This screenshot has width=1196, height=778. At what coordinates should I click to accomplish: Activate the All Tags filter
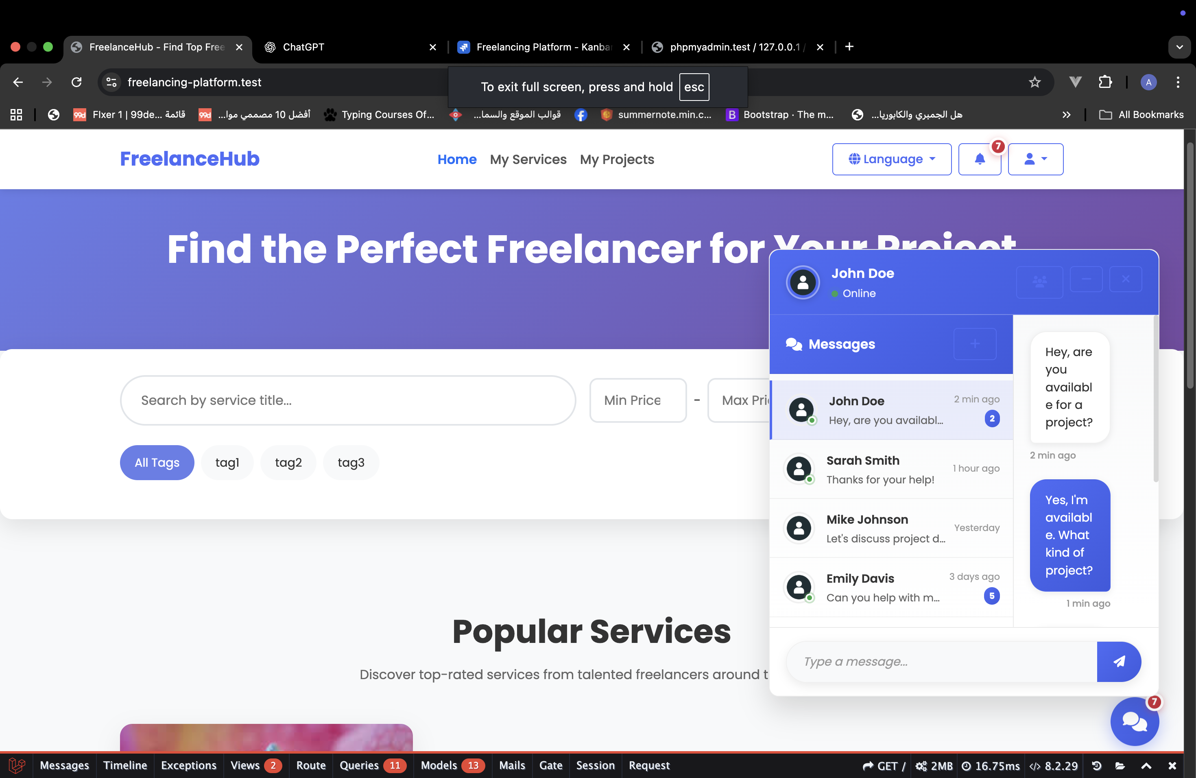pos(157,462)
